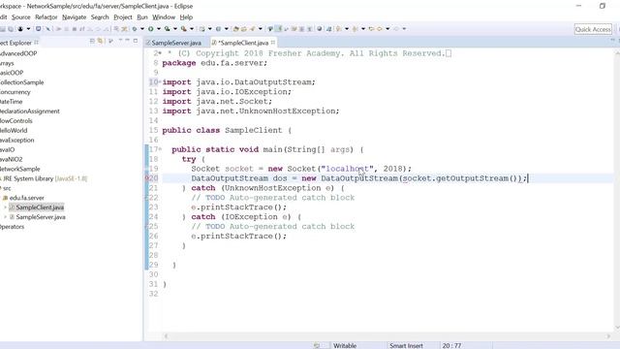
Task: Select the Concurrency project
Action: (x=15, y=92)
